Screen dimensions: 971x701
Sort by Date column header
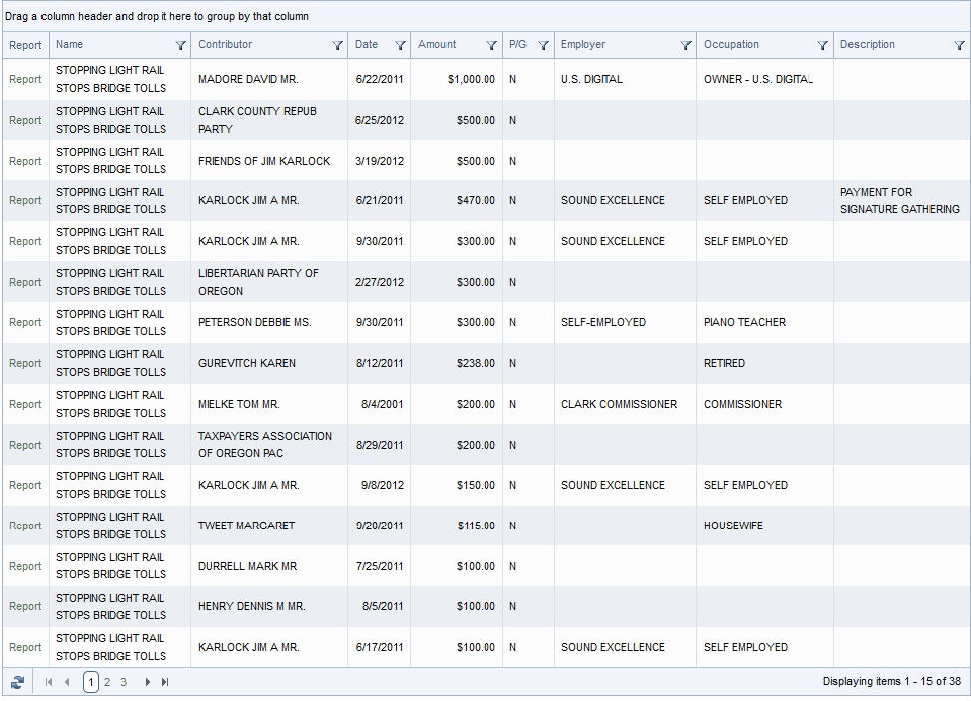(366, 45)
